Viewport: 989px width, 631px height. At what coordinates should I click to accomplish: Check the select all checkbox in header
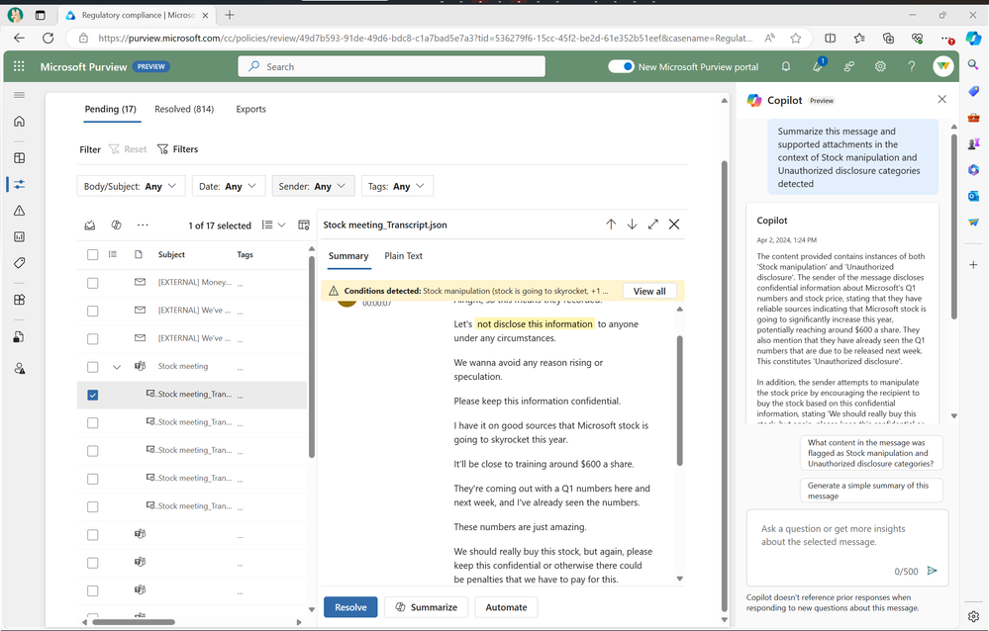pos(93,254)
